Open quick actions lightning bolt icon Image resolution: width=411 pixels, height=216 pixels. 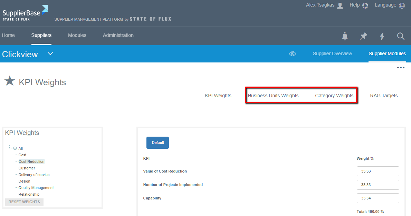382,36
